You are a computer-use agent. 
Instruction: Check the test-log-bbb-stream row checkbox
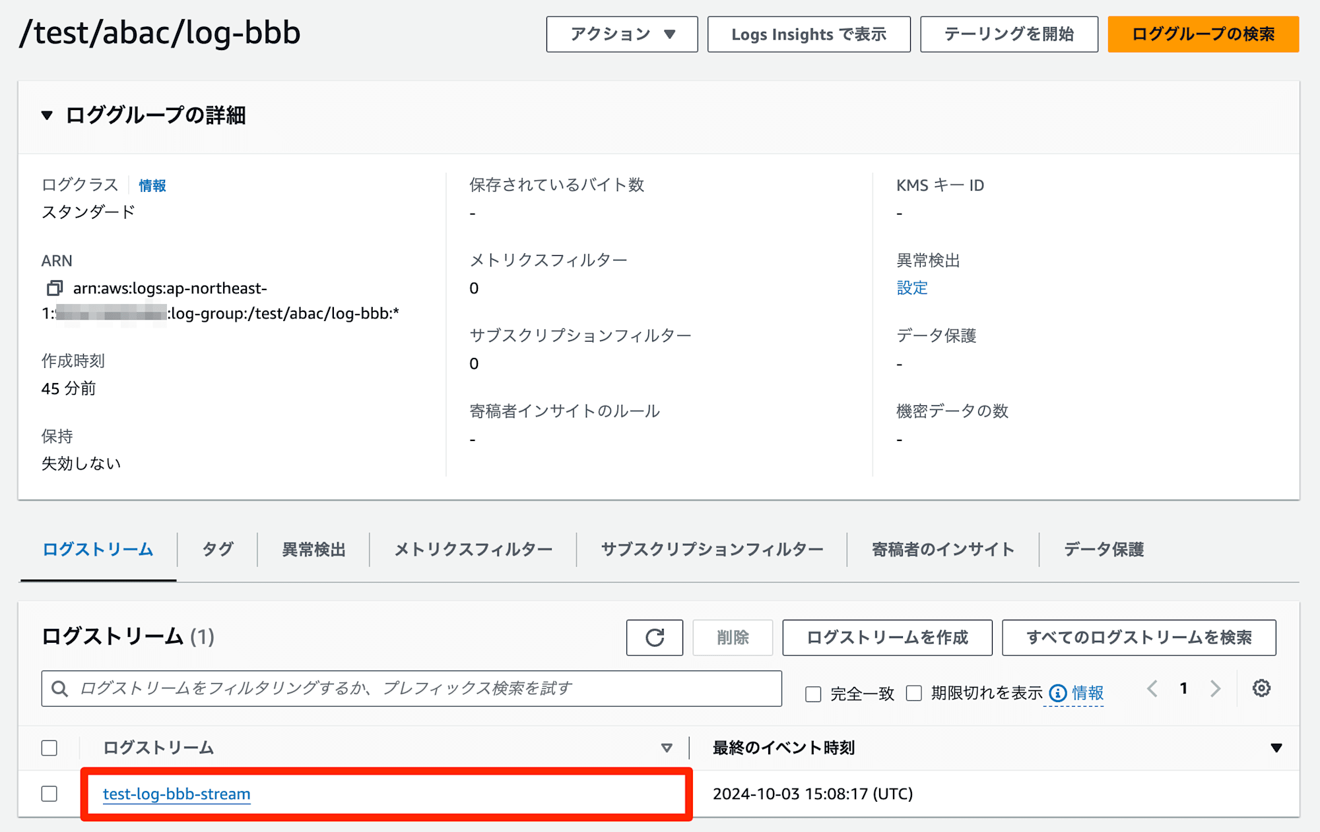coord(49,794)
